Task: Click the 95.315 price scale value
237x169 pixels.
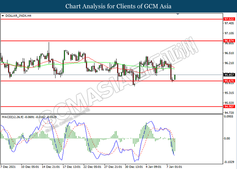Action: [x=229, y=93]
